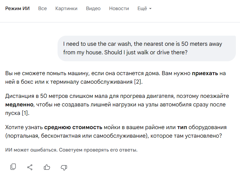Screen dimensions: 240x185
Task: Share the AI response via the share icon
Action: pos(30,167)
